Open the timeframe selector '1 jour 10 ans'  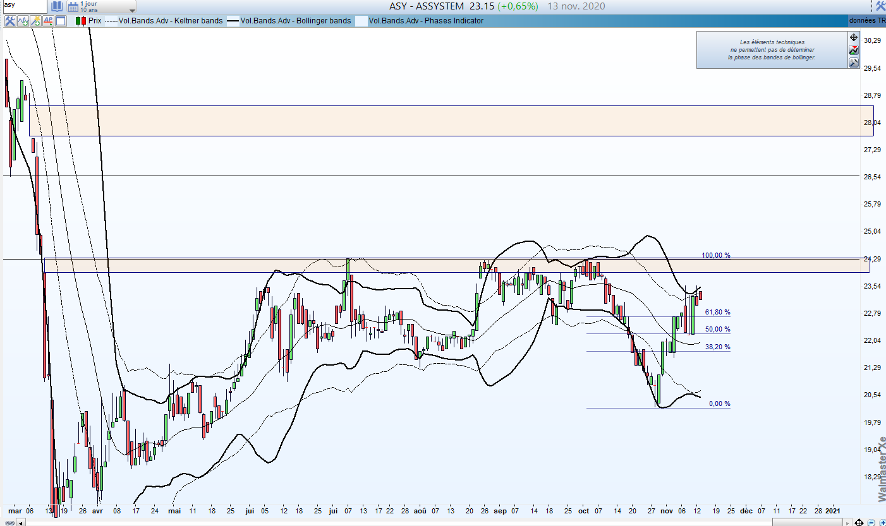click(102, 7)
